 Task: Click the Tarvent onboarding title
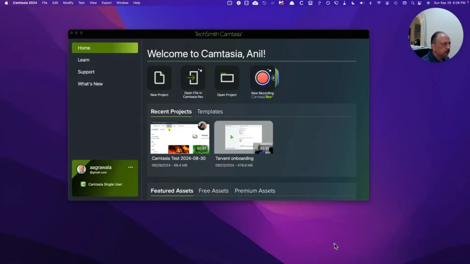235,158
